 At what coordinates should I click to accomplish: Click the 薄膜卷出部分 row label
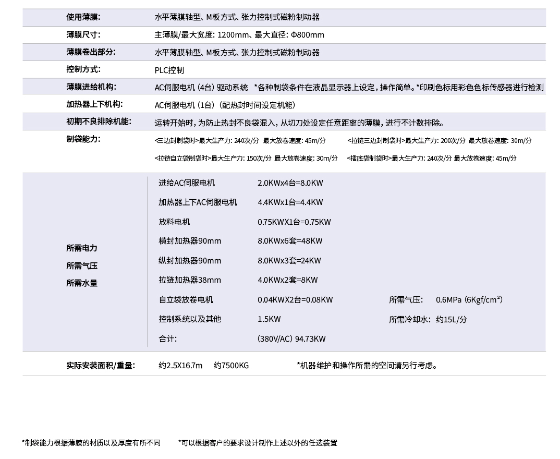[91, 52]
